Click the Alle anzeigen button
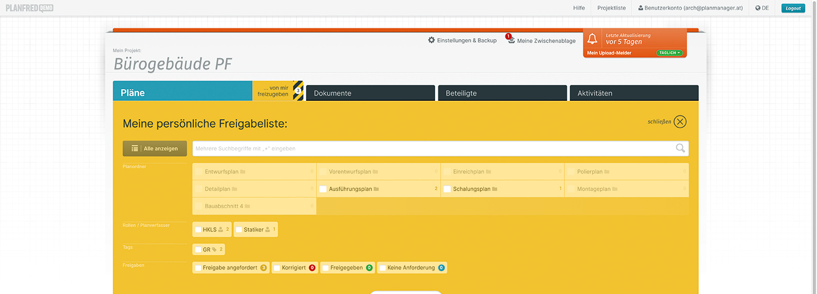 [x=155, y=149]
